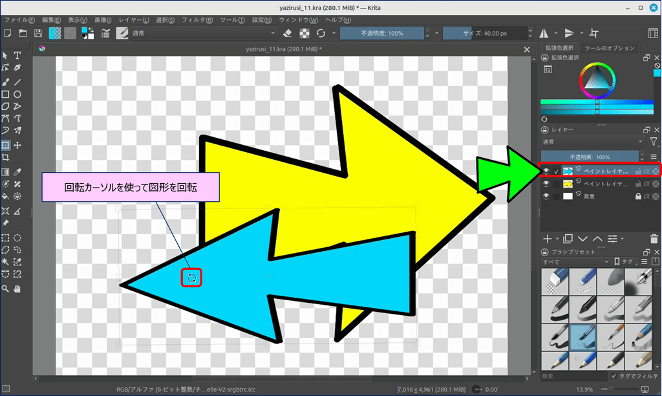This screenshot has width=662, height=396.
Task: Pick the Ellipse shape tool
Action: point(17,94)
